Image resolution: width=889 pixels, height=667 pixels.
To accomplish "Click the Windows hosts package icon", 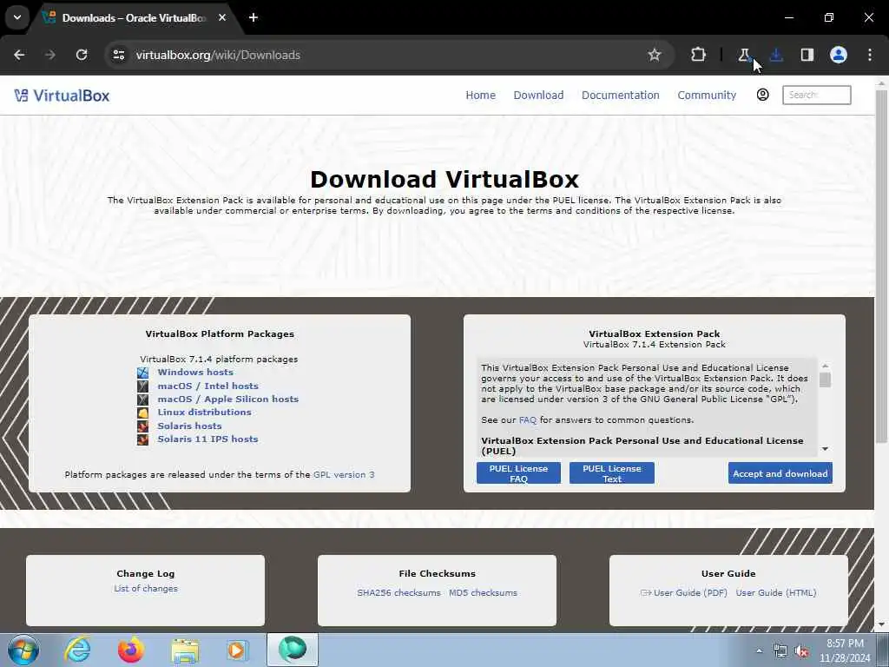I will (x=143, y=373).
